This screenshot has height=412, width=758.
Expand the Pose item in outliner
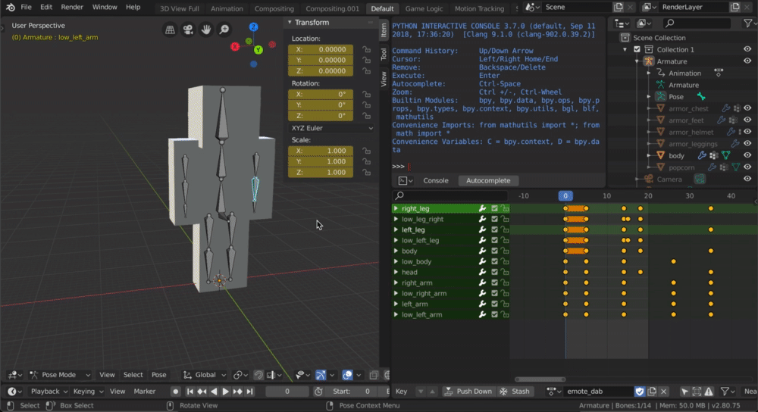(x=649, y=97)
